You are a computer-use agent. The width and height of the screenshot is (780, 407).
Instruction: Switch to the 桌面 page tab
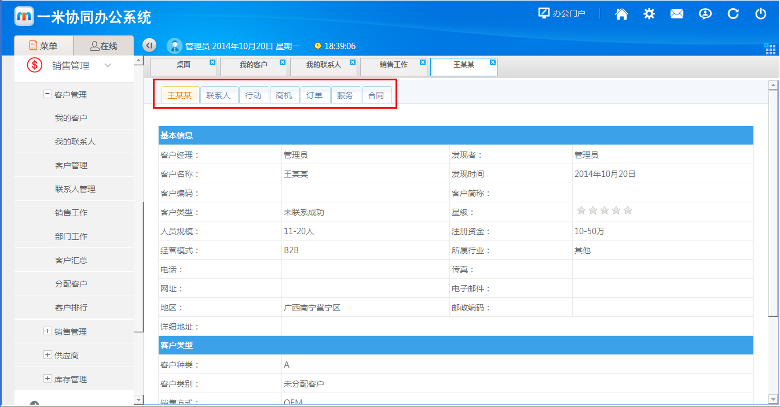point(184,66)
